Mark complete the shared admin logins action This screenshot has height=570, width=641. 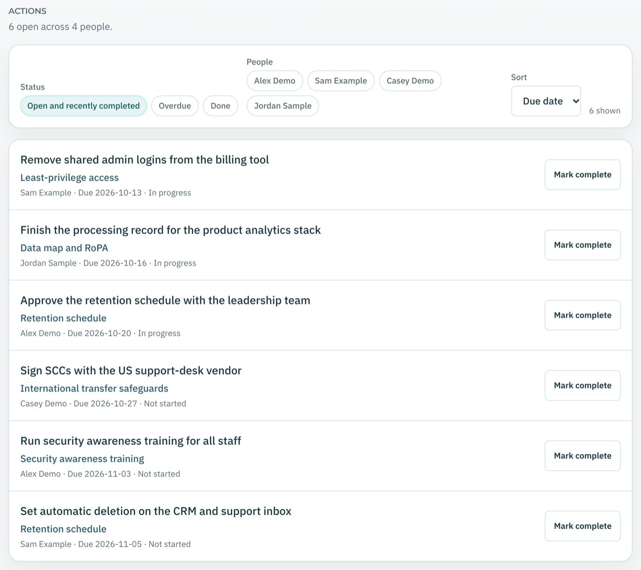click(x=582, y=175)
